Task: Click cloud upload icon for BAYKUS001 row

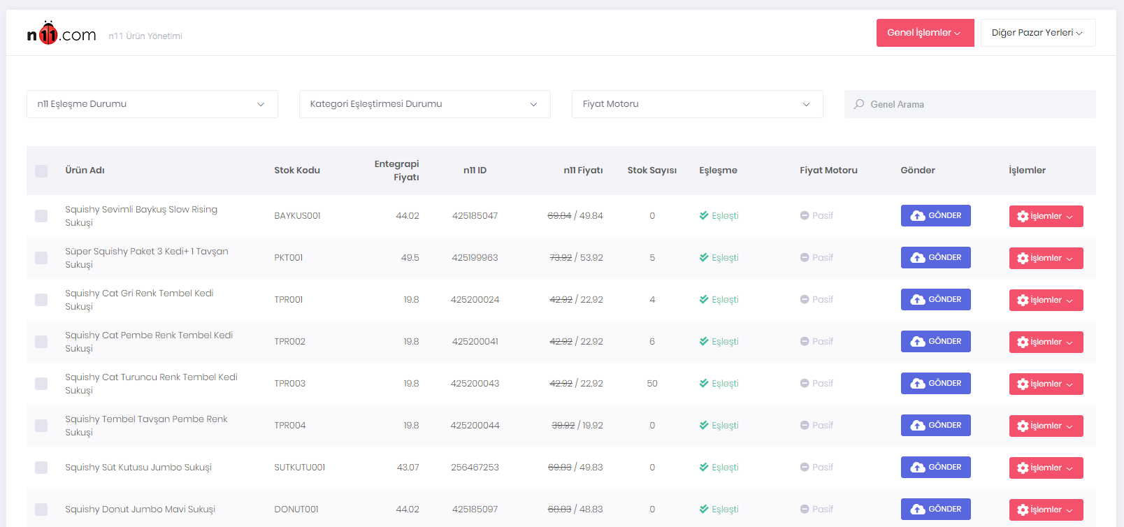Action: pyautogui.click(x=918, y=216)
